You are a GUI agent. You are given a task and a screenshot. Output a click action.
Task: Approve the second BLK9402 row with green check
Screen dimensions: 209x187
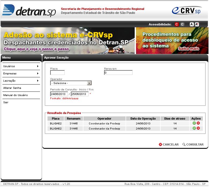tap(194, 128)
